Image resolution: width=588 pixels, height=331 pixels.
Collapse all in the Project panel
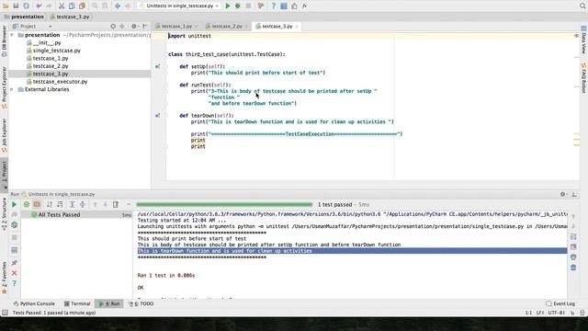point(122,27)
